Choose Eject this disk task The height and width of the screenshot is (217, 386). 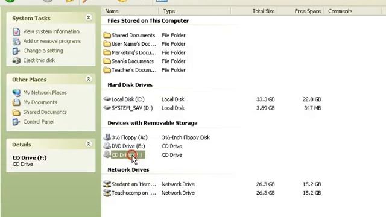(x=39, y=60)
